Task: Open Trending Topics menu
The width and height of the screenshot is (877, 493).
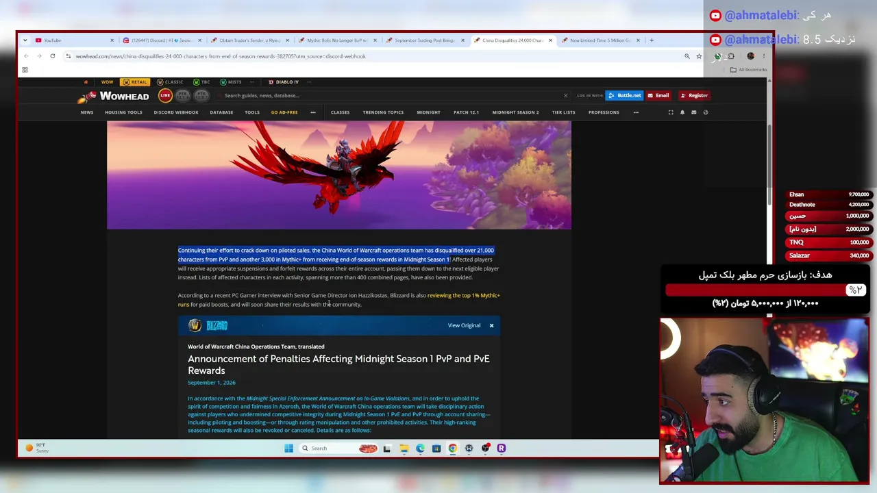Action: click(x=383, y=112)
